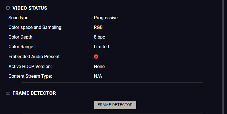Select the Limited color range value
The height and width of the screenshot is (114, 227).
click(x=101, y=47)
